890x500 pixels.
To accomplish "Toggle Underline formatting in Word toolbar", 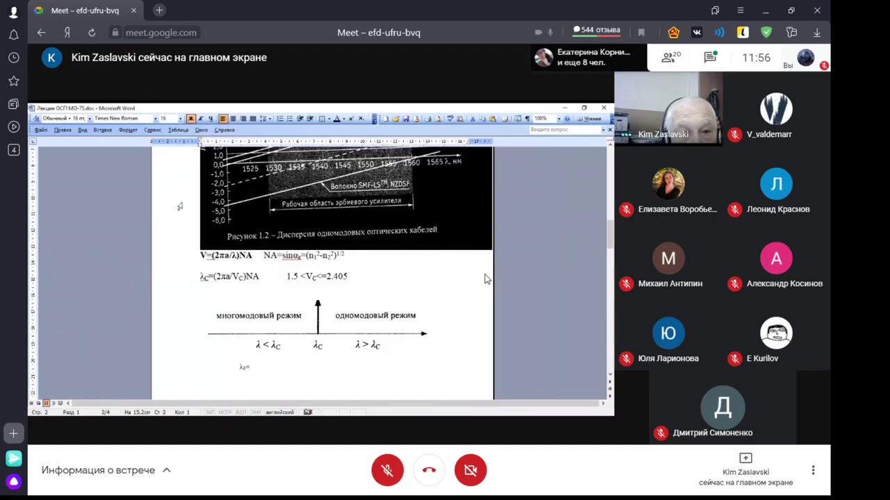I will point(211,119).
